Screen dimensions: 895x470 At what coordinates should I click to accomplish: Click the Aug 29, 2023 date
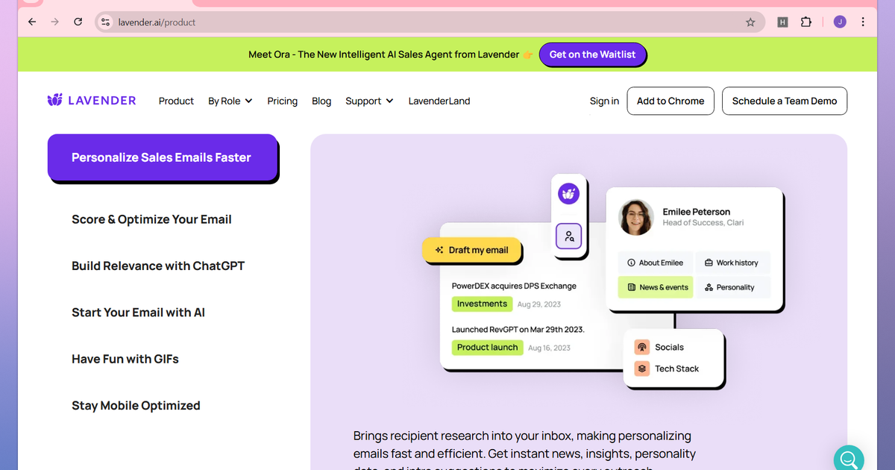539,304
